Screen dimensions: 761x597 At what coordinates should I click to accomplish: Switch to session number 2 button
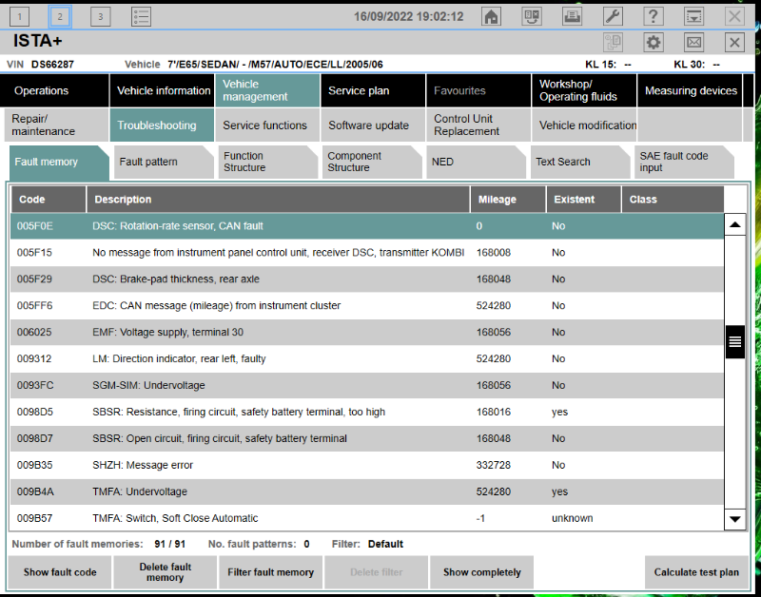60,17
